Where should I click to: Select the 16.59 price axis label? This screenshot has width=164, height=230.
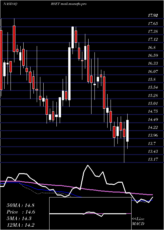tap(153, 56)
